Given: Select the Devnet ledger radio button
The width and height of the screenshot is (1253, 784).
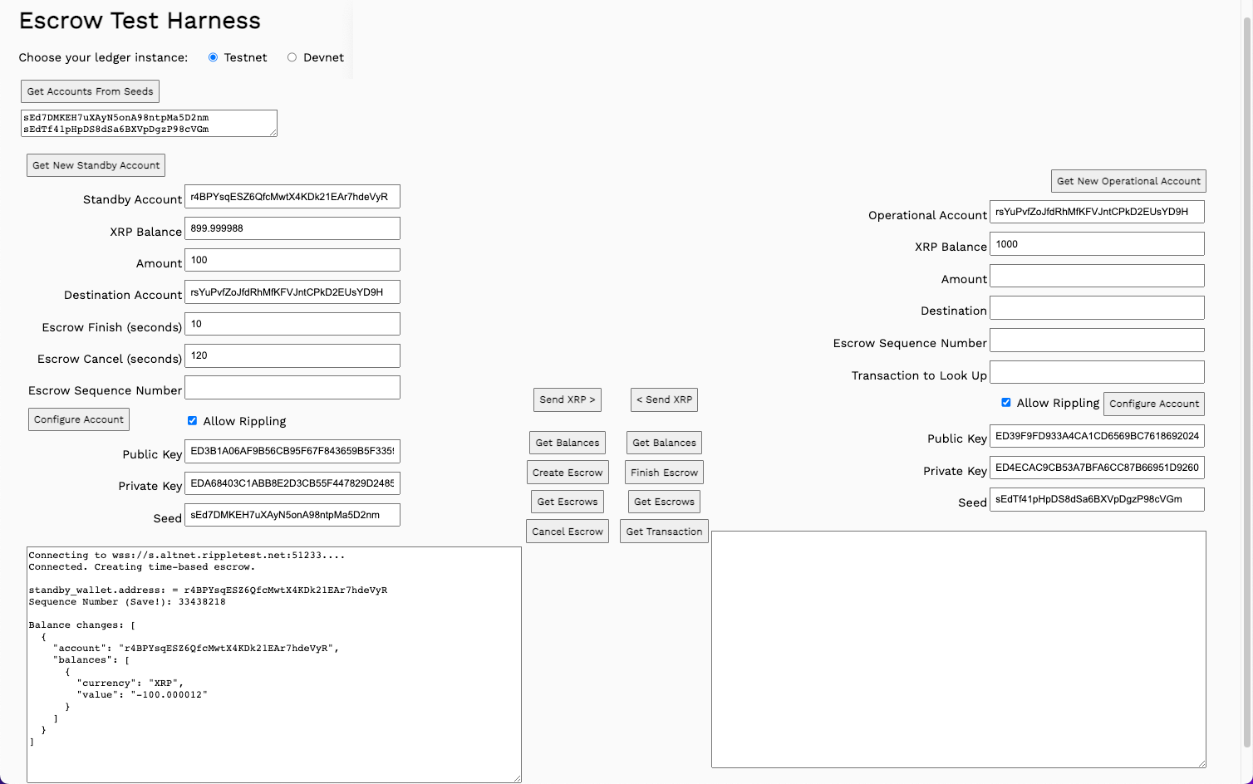Looking at the screenshot, I should pyautogui.click(x=292, y=57).
